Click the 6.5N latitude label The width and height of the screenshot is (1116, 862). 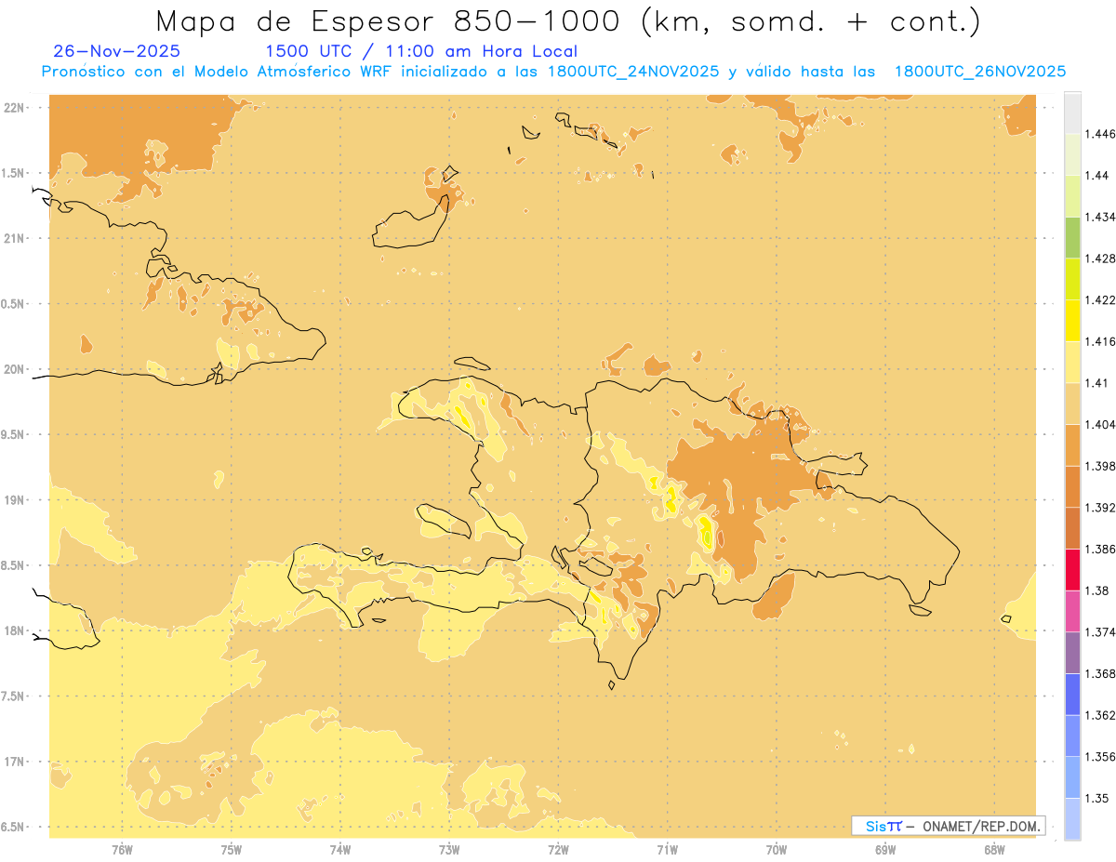pyautogui.click(x=14, y=828)
